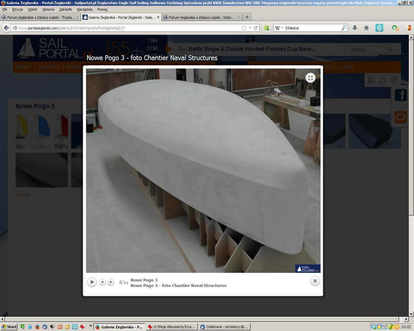Image resolution: width=414 pixels, height=331 pixels.
Task: Go back to the previous page
Action: click(6, 28)
